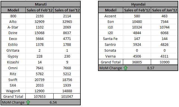Click Maruti Sales of Feb'12 column header
Viewport: 179px width, 107px height.
39,10
